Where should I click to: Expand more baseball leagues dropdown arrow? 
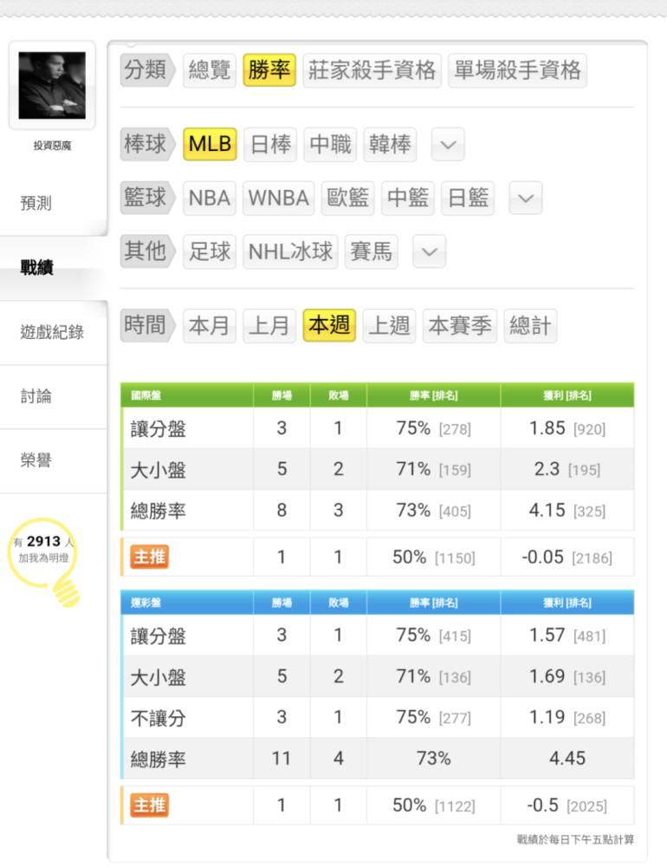click(x=448, y=145)
